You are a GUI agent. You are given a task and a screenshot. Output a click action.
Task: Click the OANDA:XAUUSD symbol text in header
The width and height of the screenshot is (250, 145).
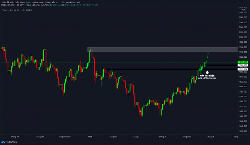pyautogui.click(x=8, y=5)
